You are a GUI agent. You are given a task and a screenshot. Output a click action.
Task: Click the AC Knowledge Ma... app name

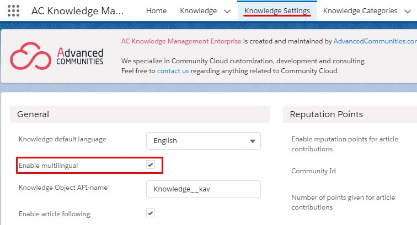point(77,11)
